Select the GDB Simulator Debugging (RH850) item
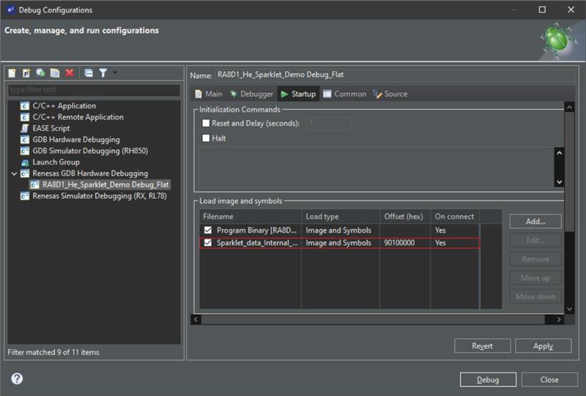 click(x=77, y=151)
